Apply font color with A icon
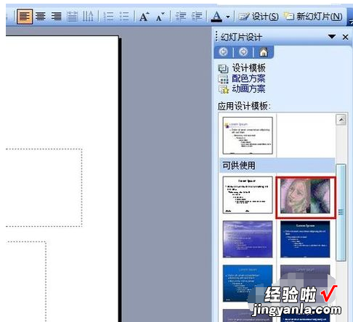The width and height of the screenshot is (353, 322). click(x=216, y=17)
